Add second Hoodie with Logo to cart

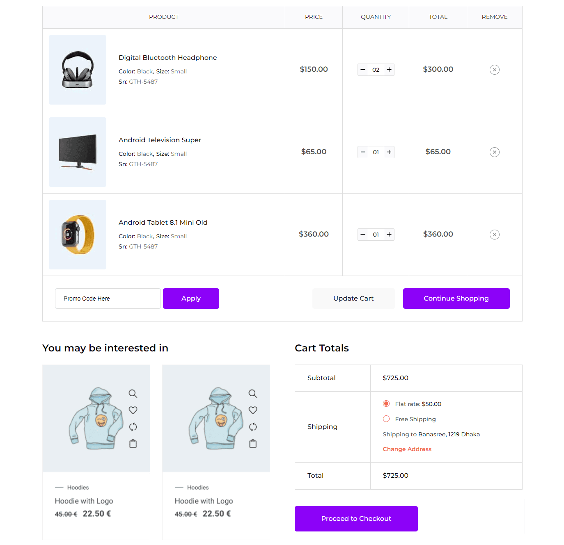[252, 443]
